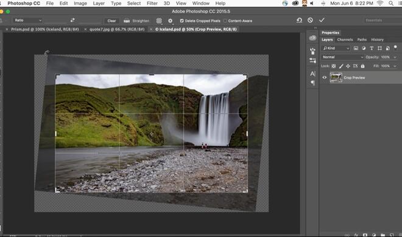Screen dimensions: 402x237
Task: Click the Opacity 100% value field
Action: (x=385, y=57)
